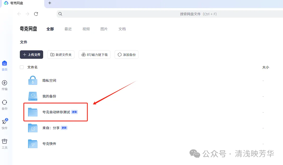
Task: Click the 我的备份 drive icon
Action: (x=33, y=96)
